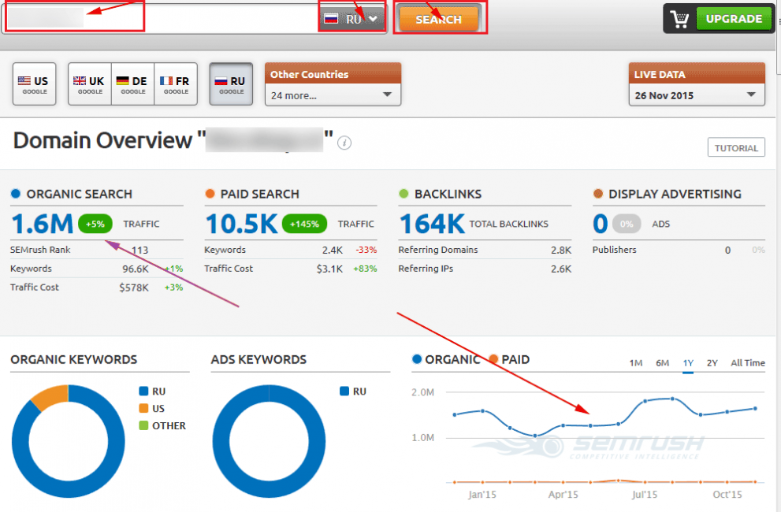
Task: Click the Jul'15 data point on organic line
Action: (x=645, y=401)
